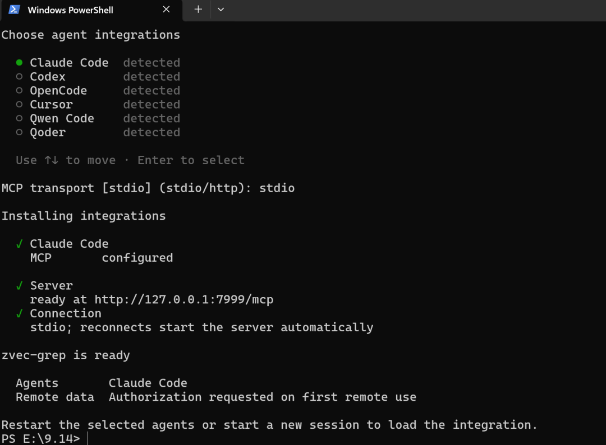
Task: Click 'detected' status next to Qoder
Action: coord(151,132)
